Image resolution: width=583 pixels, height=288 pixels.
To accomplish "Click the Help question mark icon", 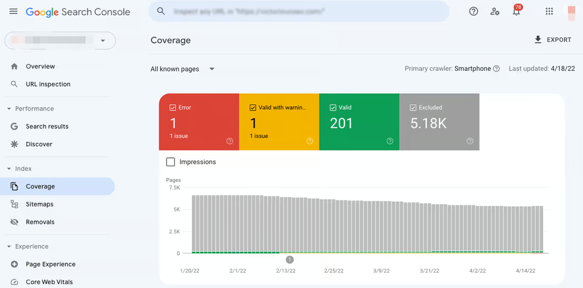I will (x=473, y=12).
